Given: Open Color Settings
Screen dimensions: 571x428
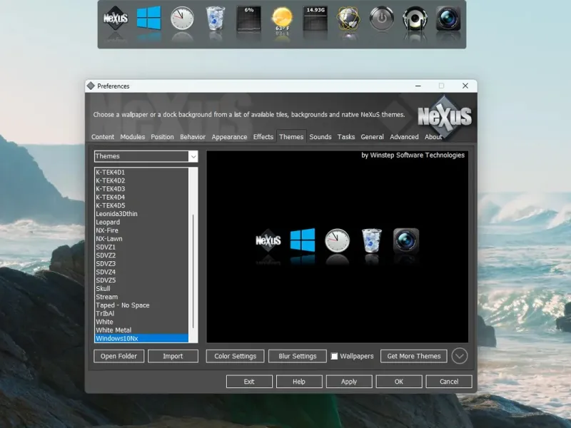Looking at the screenshot, I should pyautogui.click(x=236, y=356).
